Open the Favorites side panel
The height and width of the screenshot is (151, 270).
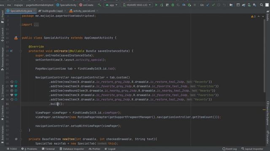pos(3,113)
